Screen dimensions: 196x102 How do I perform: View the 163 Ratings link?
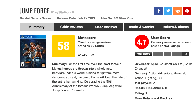click(x=172, y=46)
